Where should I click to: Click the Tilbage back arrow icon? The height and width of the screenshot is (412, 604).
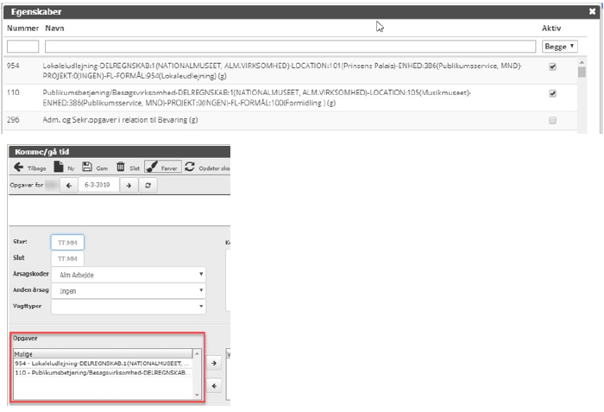tap(18, 168)
